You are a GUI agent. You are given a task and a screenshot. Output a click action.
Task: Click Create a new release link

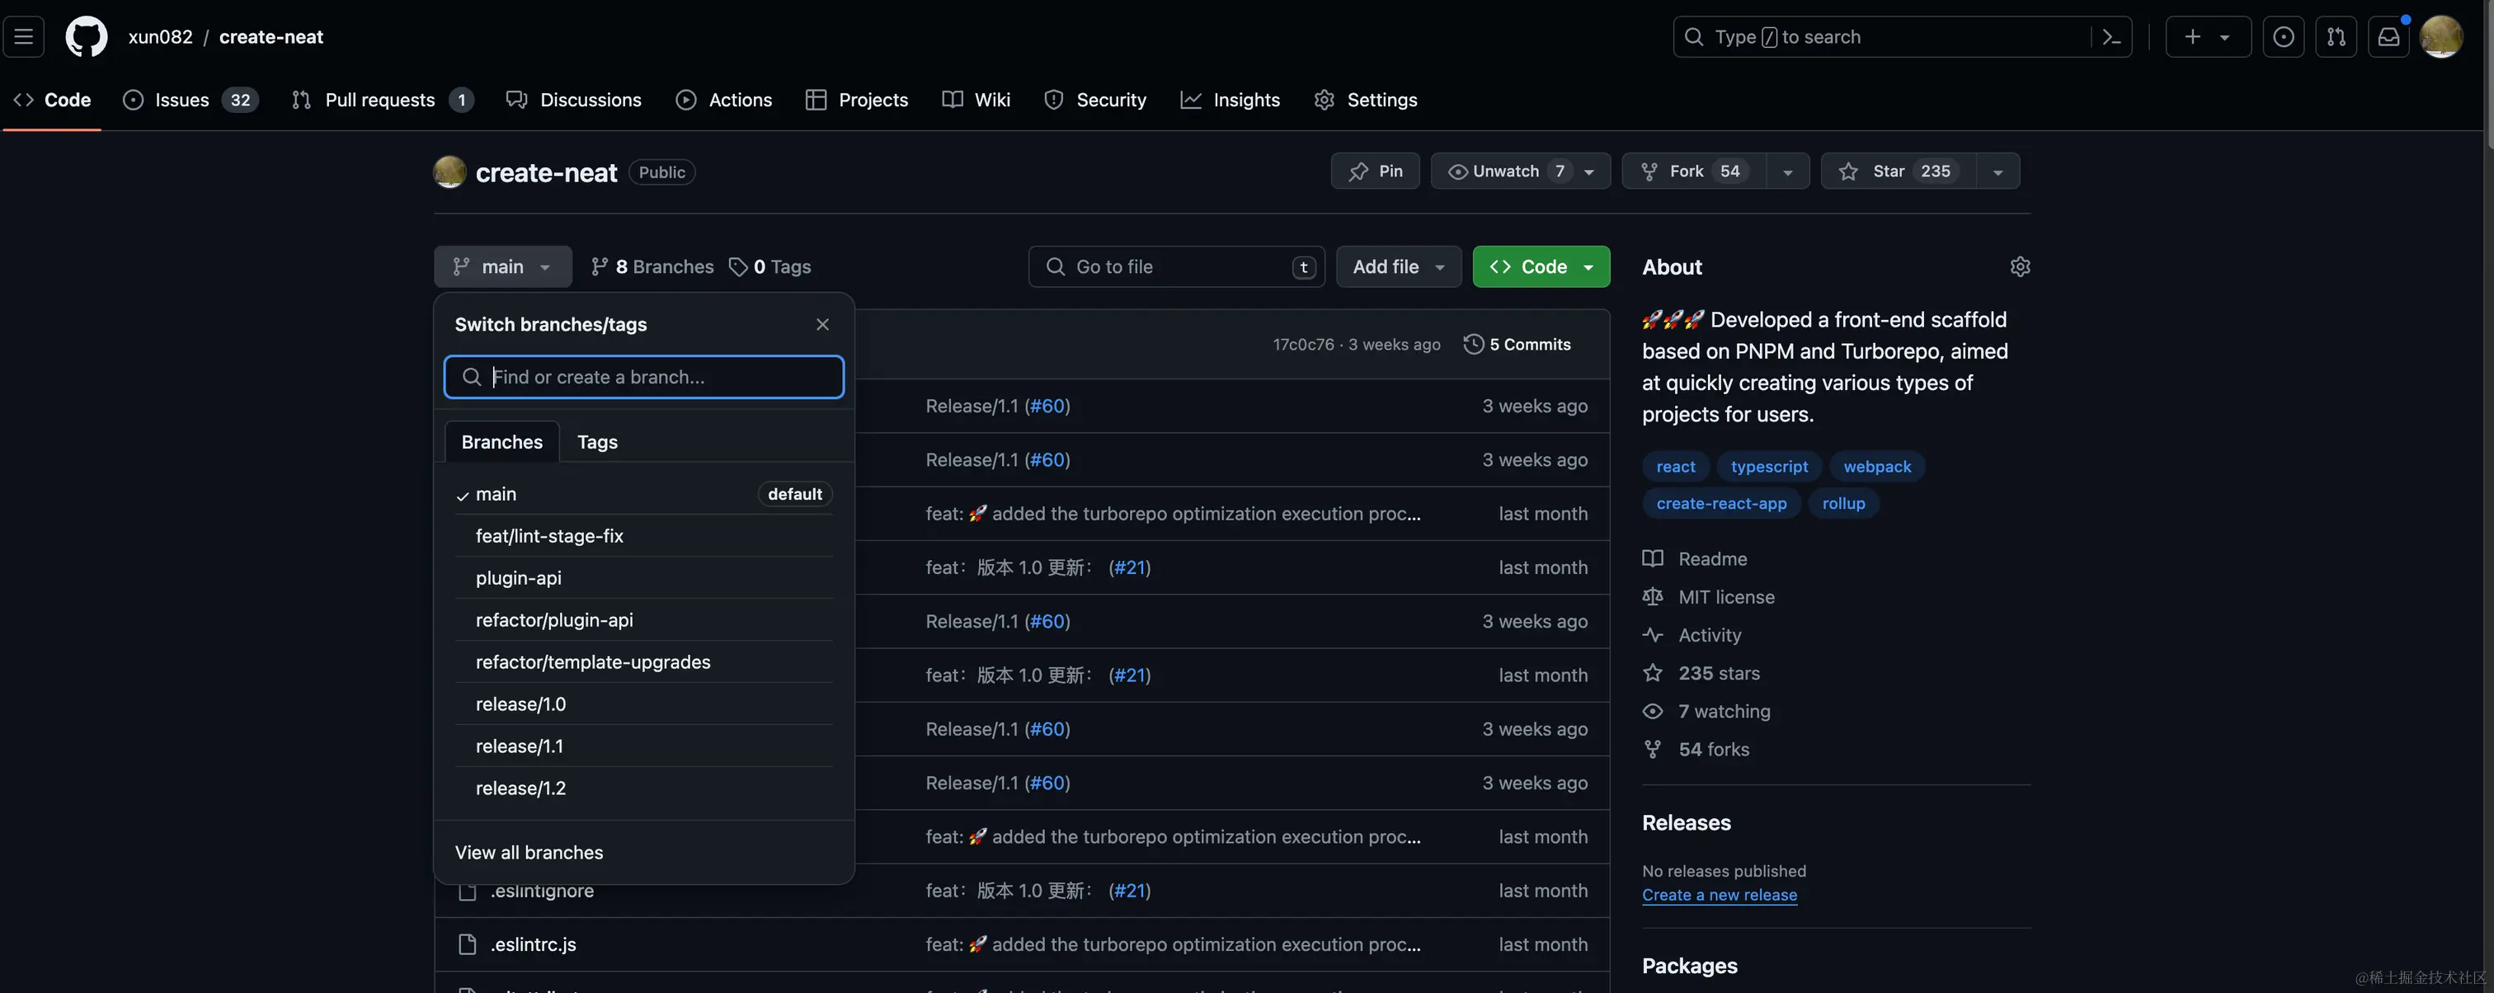click(x=1719, y=895)
